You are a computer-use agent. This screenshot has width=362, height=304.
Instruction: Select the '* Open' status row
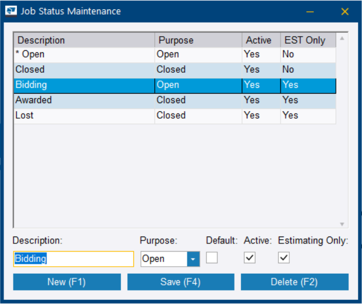click(x=84, y=55)
